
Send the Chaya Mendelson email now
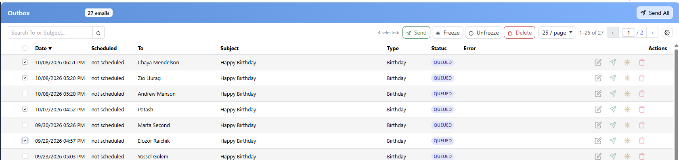click(613, 62)
